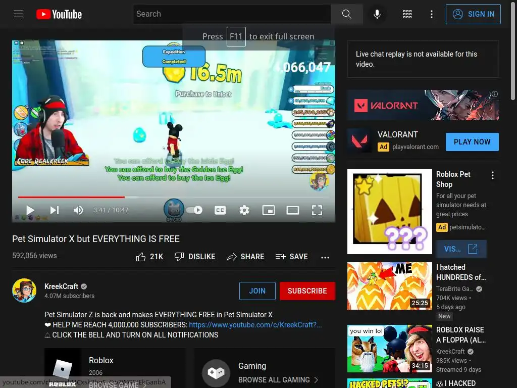Image resolution: width=517 pixels, height=388 pixels.
Task: Open the Gaming category icon
Action: [216, 373]
